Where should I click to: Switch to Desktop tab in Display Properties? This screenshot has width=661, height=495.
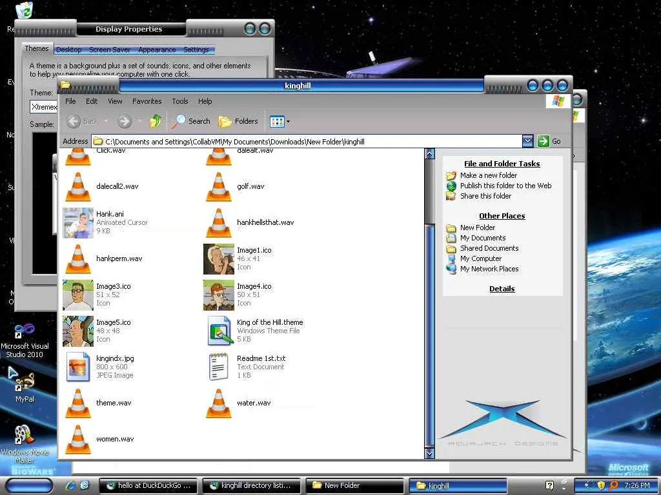click(x=68, y=50)
